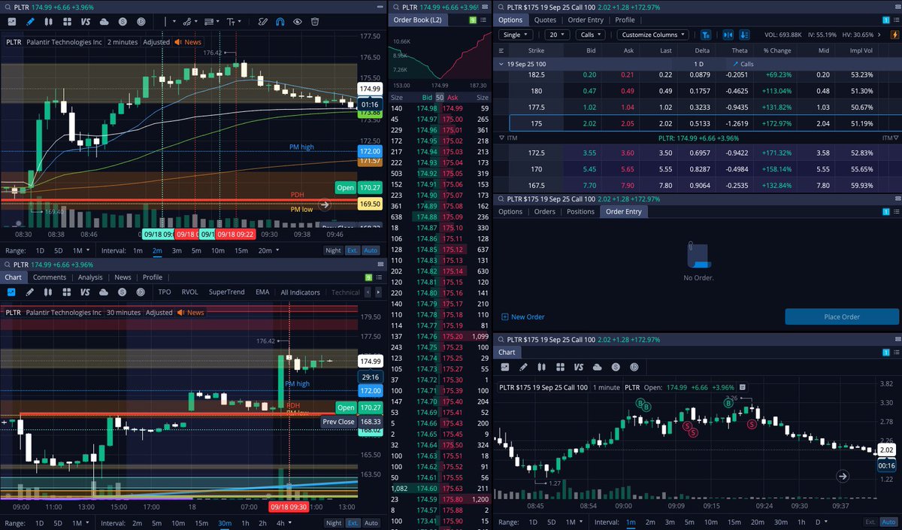Select the 2m interval in top chart

pyautogui.click(x=157, y=250)
